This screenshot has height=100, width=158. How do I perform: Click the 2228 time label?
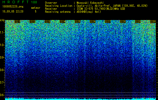pos(123,21)
